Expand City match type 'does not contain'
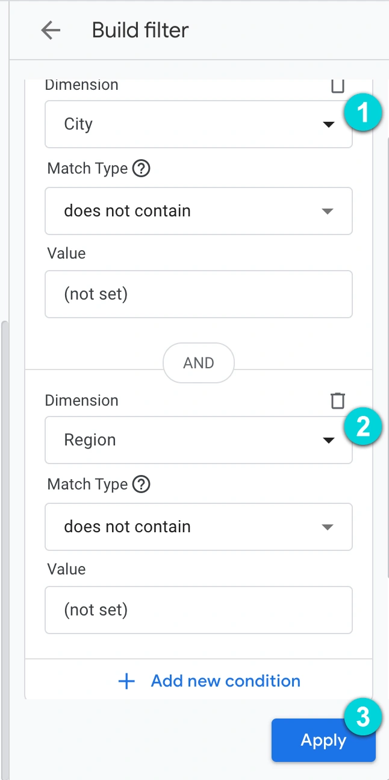389x780 pixels. coord(198,211)
